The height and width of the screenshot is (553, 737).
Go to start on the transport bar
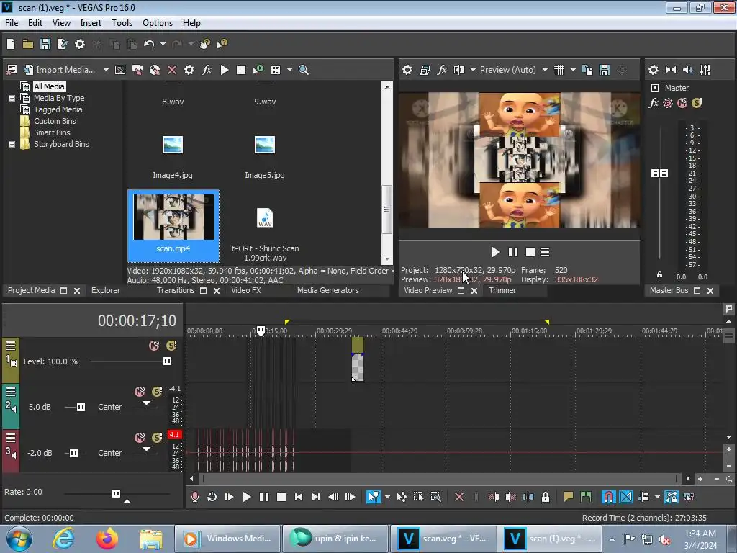coord(299,497)
